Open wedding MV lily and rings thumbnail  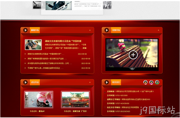coord(39,100)
